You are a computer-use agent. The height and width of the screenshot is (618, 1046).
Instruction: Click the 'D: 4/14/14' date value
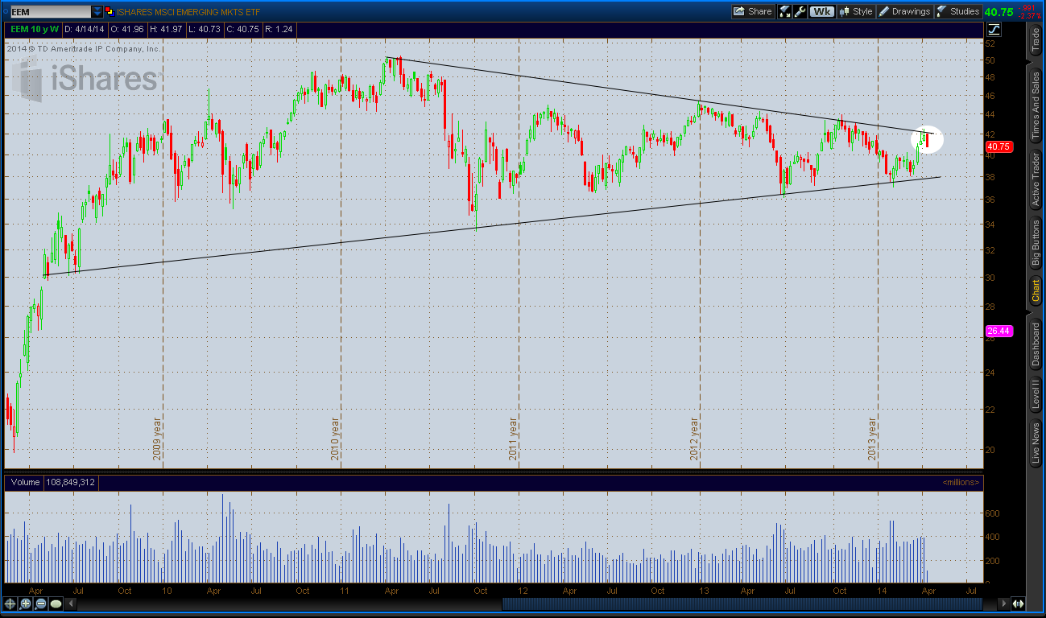(85, 30)
